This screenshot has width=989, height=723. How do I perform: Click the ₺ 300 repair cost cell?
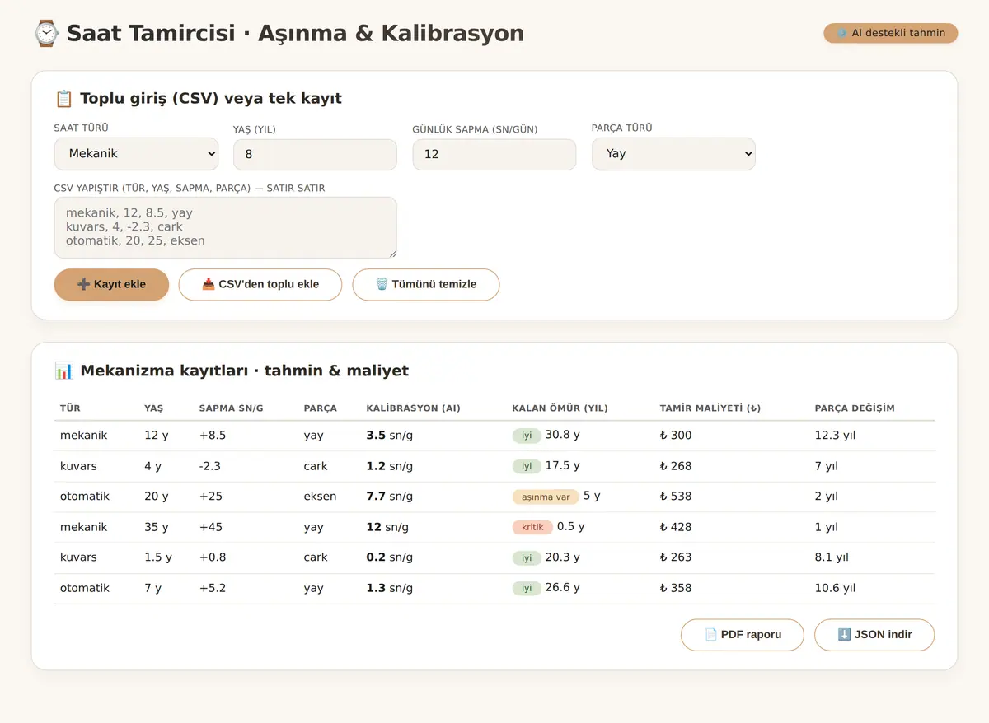(x=675, y=436)
